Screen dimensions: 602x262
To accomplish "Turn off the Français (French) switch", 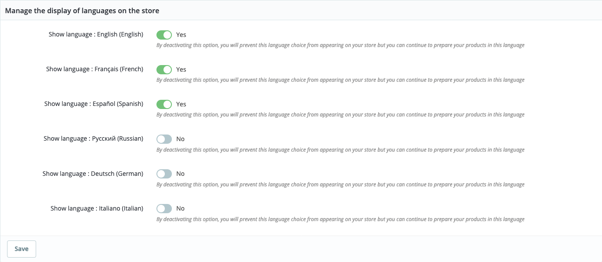I will tap(164, 69).
